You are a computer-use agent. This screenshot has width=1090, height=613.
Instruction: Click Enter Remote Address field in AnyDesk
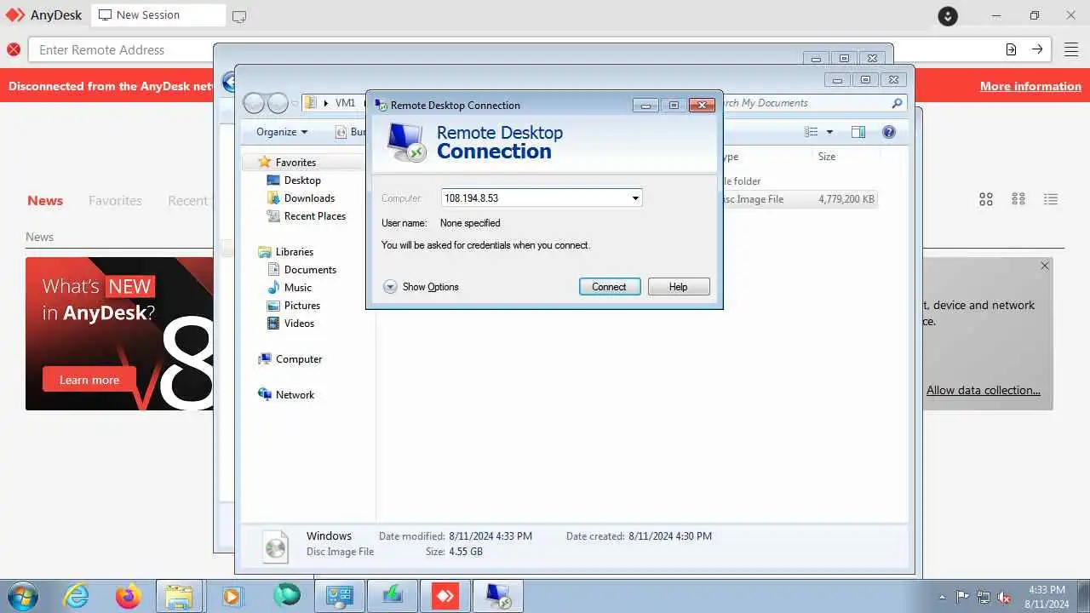(x=119, y=50)
